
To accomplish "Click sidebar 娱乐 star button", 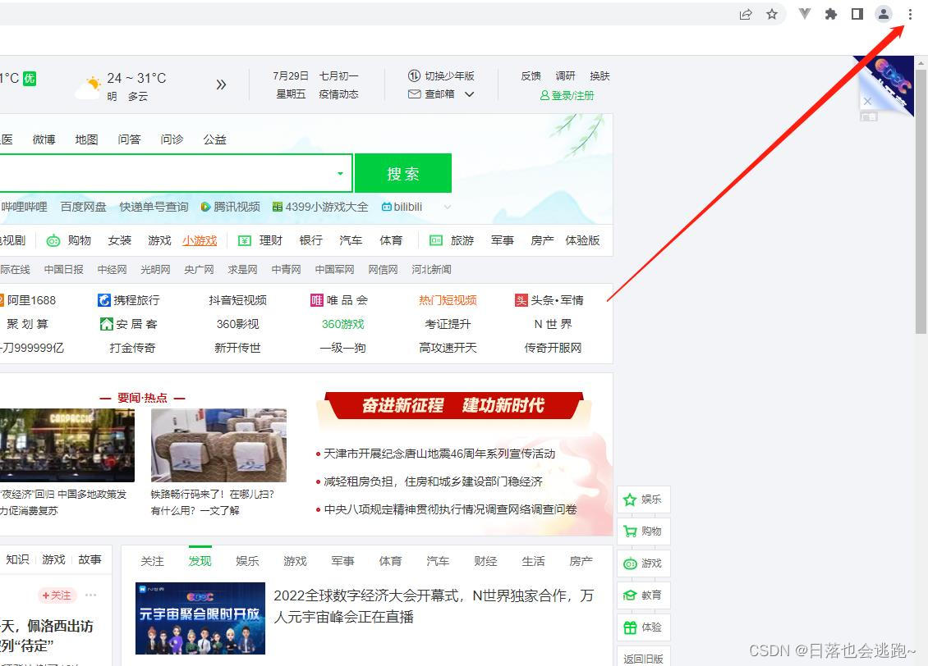I will click(643, 500).
